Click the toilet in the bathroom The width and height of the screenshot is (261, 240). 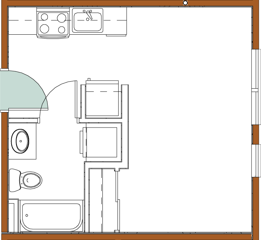click(x=28, y=180)
